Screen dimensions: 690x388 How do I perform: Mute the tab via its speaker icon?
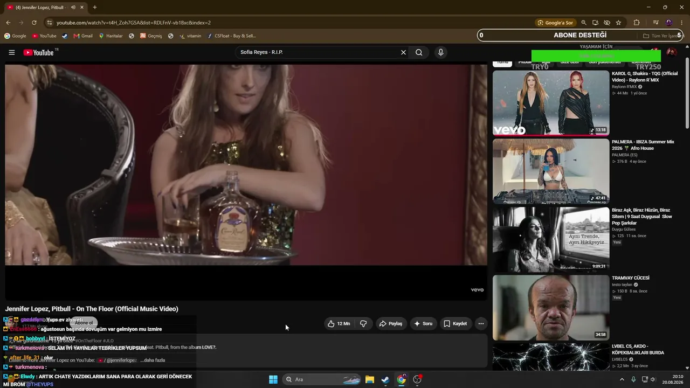pyautogui.click(x=73, y=8)
